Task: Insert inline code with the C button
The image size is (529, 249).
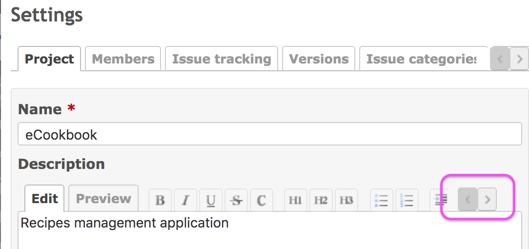Action: (262, 200)
